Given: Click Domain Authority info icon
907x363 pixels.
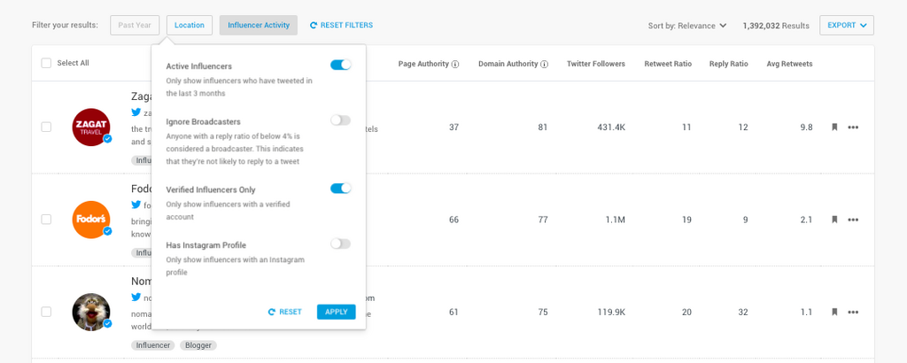Looking at the screenshot, I should 544,65.
